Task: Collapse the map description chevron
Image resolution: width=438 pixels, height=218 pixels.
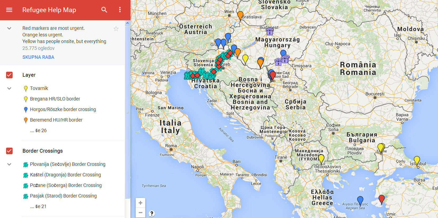Action: [9, 28]
